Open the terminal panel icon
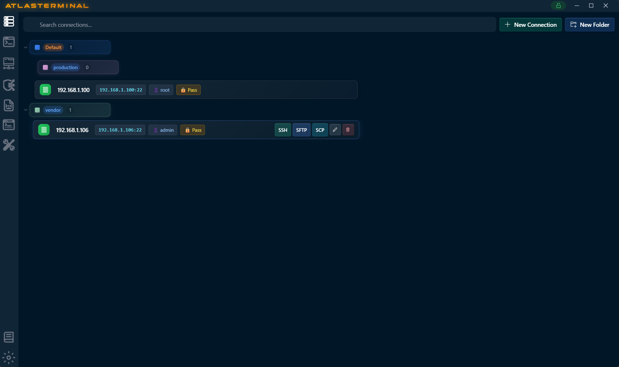Image resolution: width=619 pixels, height=367 pixels. click(9, 42)
